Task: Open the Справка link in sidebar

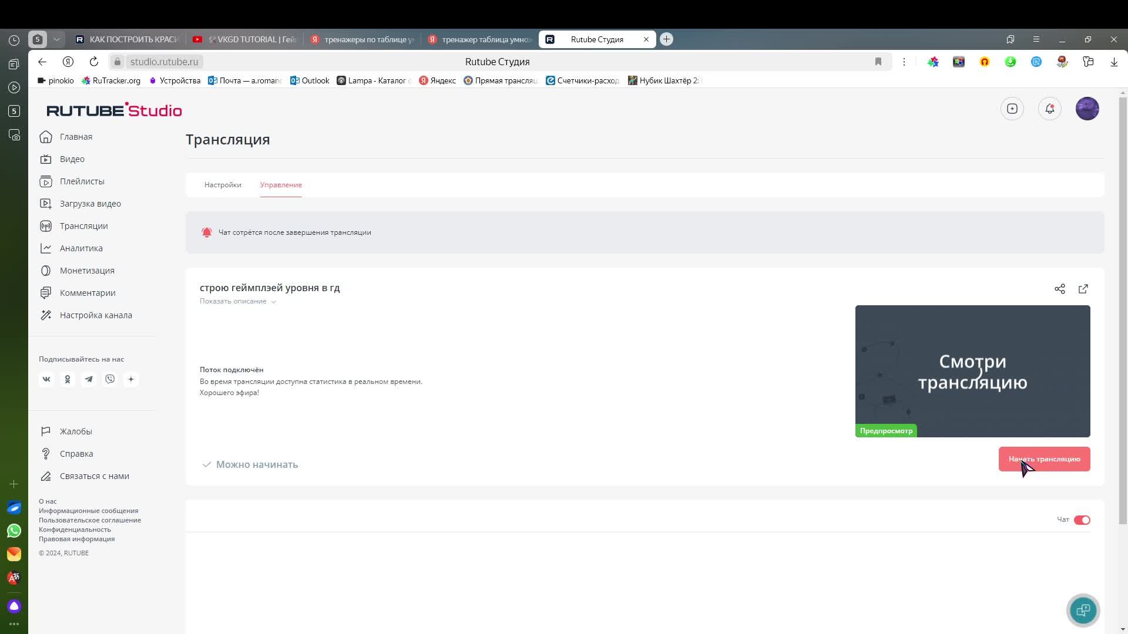Action: coord(77,453)
